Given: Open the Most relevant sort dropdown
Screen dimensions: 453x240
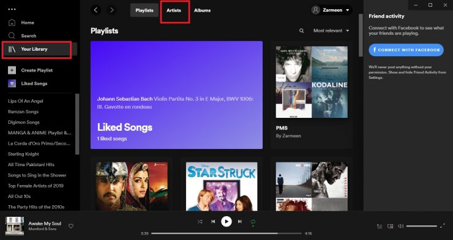Looking at the screenshot, I should [x=331, y=31].
